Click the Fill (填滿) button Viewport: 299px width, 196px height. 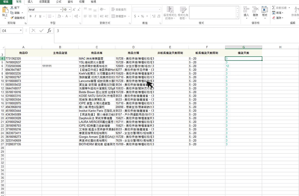coord(277,13)
